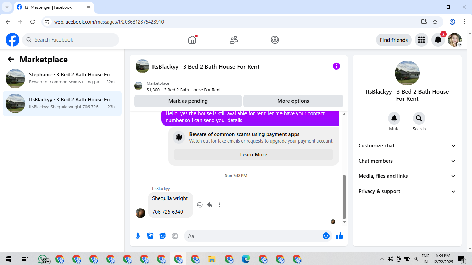472x265 pixels.
Task: Open Task View on taskbar
Action: pos(25,259)
